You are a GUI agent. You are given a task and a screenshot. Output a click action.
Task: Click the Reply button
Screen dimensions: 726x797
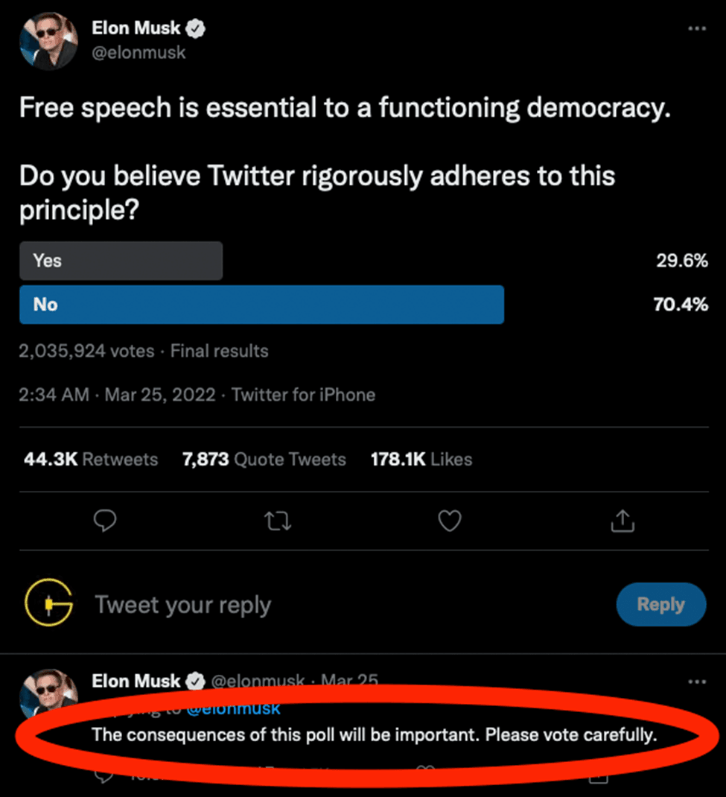coord(660,604)
